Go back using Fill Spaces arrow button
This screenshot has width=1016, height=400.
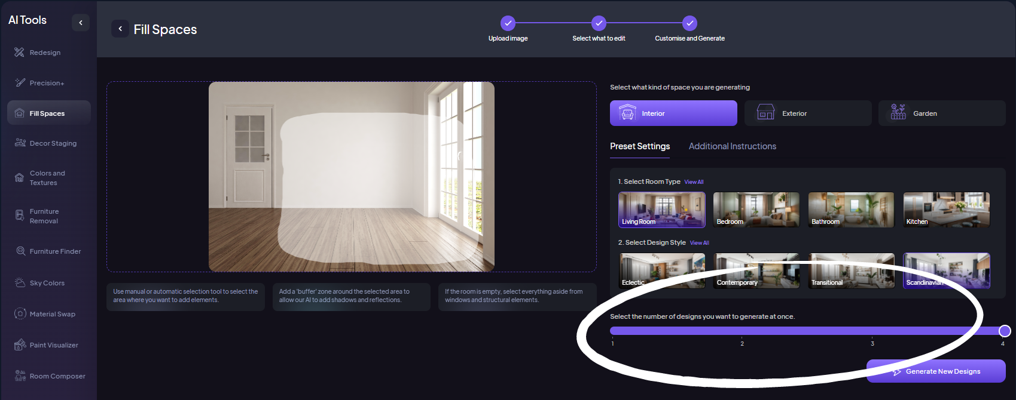pos(120,29)
